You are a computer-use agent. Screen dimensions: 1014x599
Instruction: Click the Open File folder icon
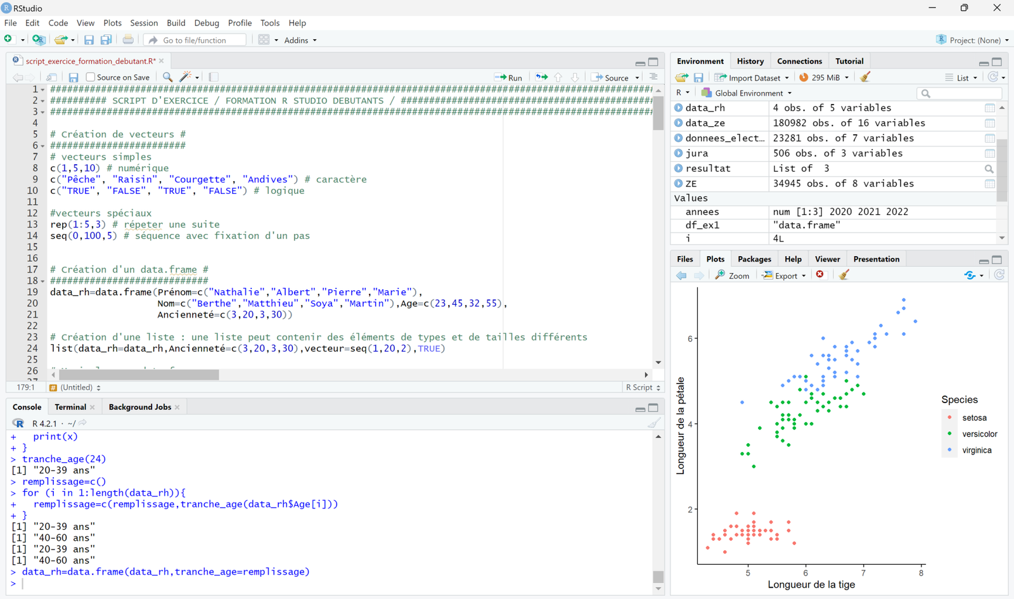pyautogui.click(x=60, y=40)
